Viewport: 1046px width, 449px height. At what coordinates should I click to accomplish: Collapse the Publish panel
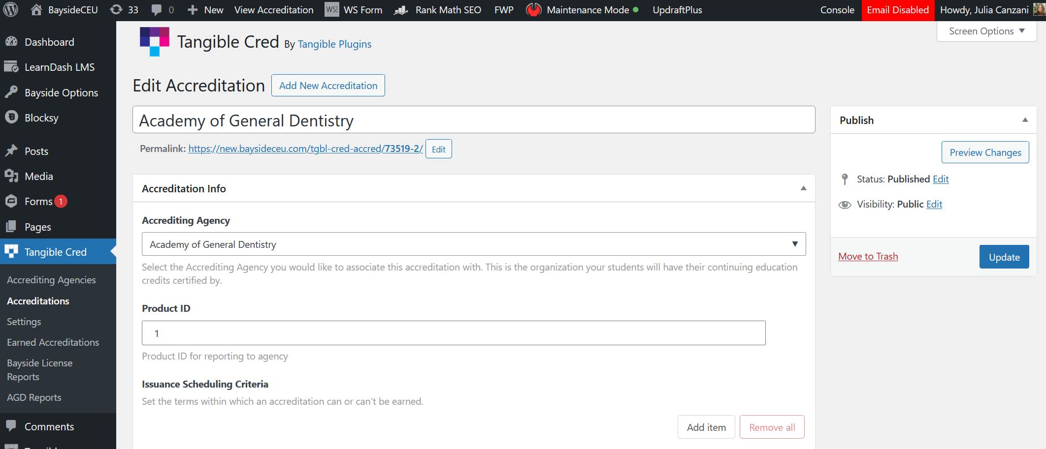click(1025, 120)
